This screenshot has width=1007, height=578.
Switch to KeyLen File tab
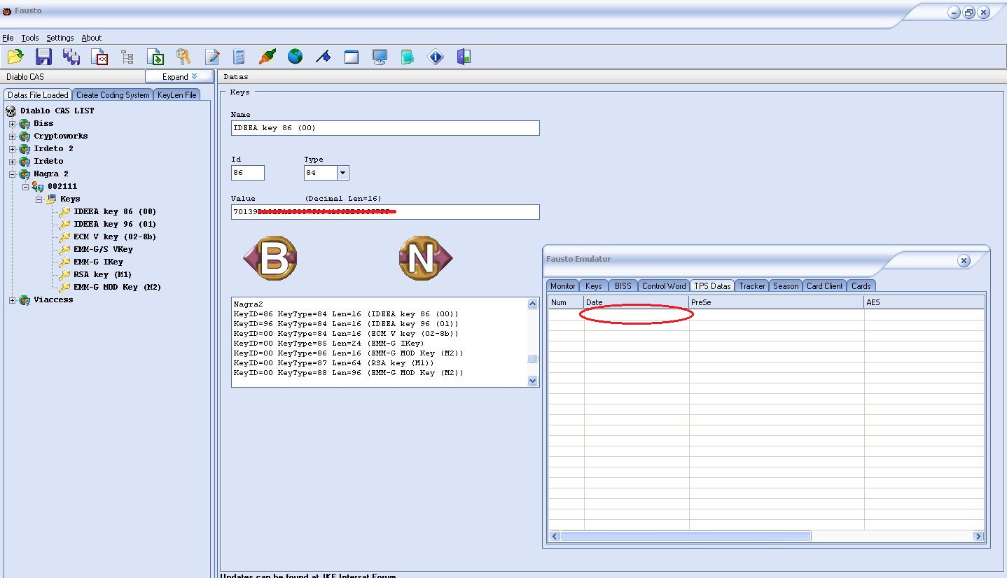click(x=176, y=95)
